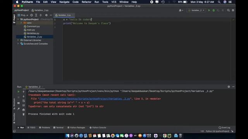
Task: Open the Variables_2 run configuration dropdown
Action: coord(196,10)
